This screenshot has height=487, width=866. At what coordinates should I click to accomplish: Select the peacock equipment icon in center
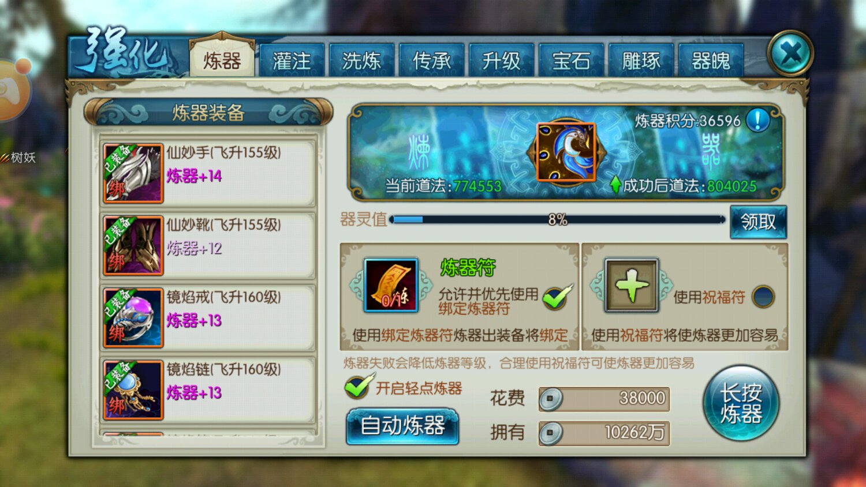click(x=566, y=152)
